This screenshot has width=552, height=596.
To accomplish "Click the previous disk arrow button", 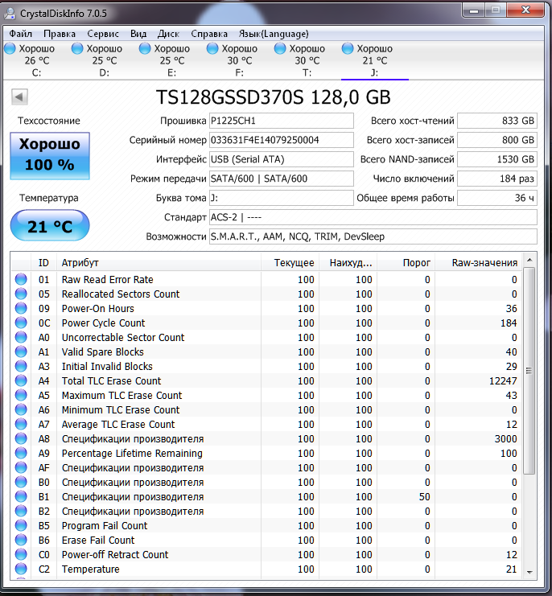I will click(x=19, y=97).
